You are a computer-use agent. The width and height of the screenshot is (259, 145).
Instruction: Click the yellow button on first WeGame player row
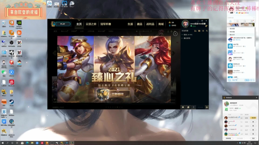click(253, 118)
